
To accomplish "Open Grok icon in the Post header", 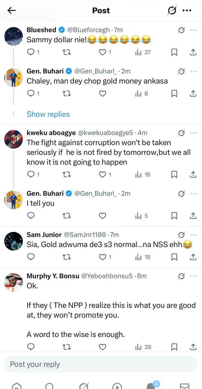I will point(172,11).
